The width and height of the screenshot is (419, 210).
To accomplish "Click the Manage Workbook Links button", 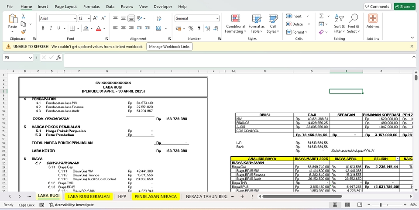I will (x=169, y=46).
